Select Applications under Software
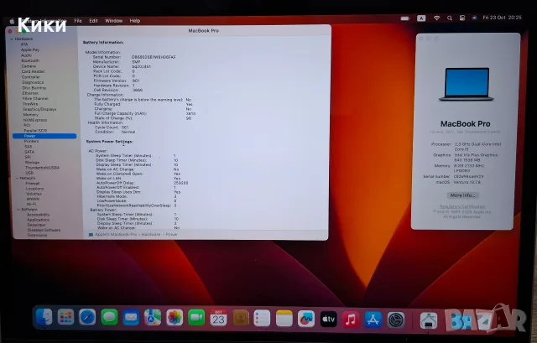This screenshot has width=537, height=343. (39, 220)
